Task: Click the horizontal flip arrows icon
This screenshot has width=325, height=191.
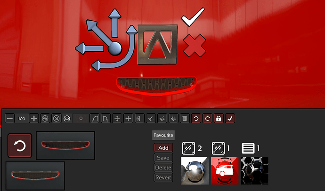Action: pos(128,119)
